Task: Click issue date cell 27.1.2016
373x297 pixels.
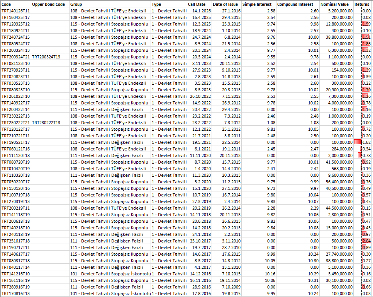Action: 226,11
